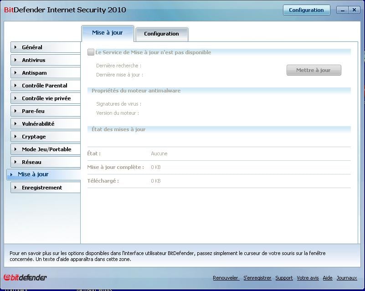This screenshot has height=291, width=365.
Task: Click the Dernière recherche label
Action: (x=119, y=66)
